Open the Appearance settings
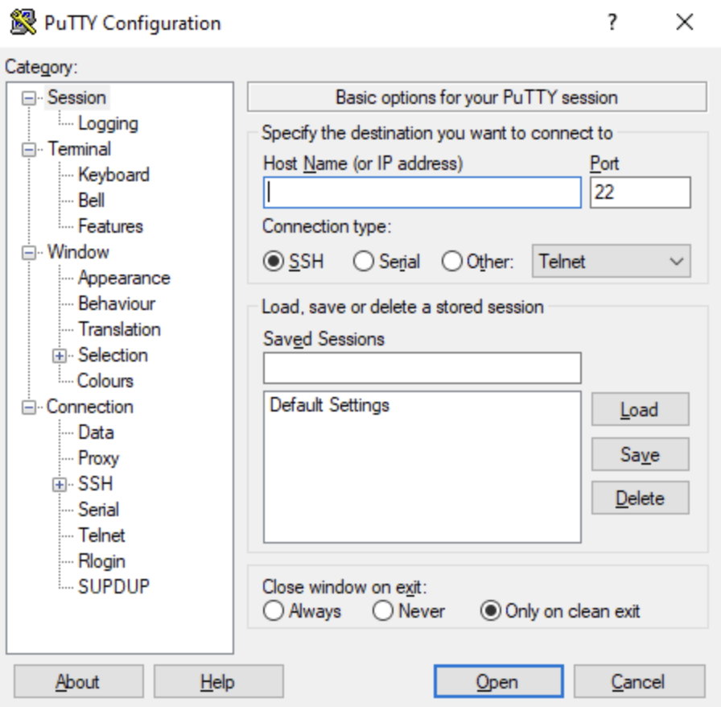 click(124, 277)
